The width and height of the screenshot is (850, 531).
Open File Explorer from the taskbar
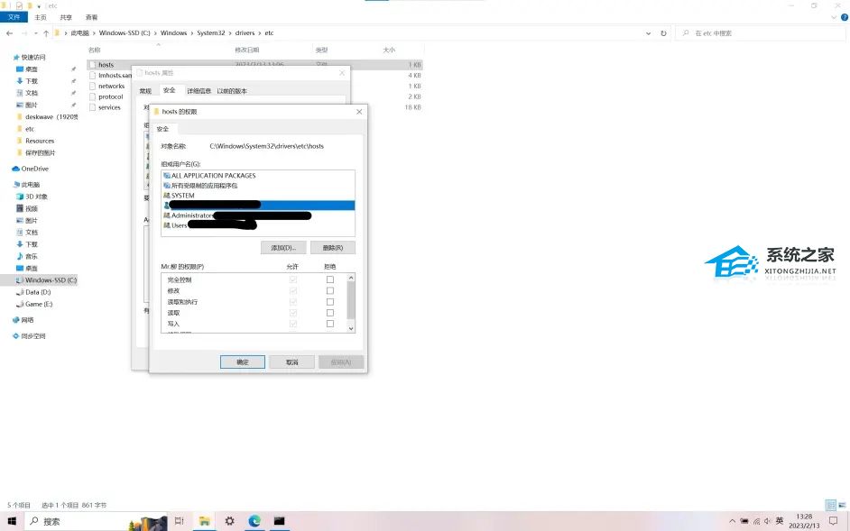point(205,521)
